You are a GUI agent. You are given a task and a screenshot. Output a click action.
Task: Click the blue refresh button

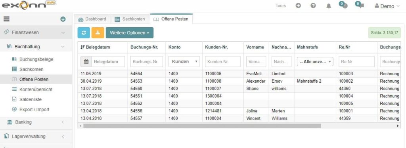[x=84, y=33]
